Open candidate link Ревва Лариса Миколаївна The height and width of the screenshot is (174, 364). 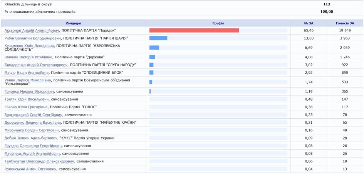point(28,80)
